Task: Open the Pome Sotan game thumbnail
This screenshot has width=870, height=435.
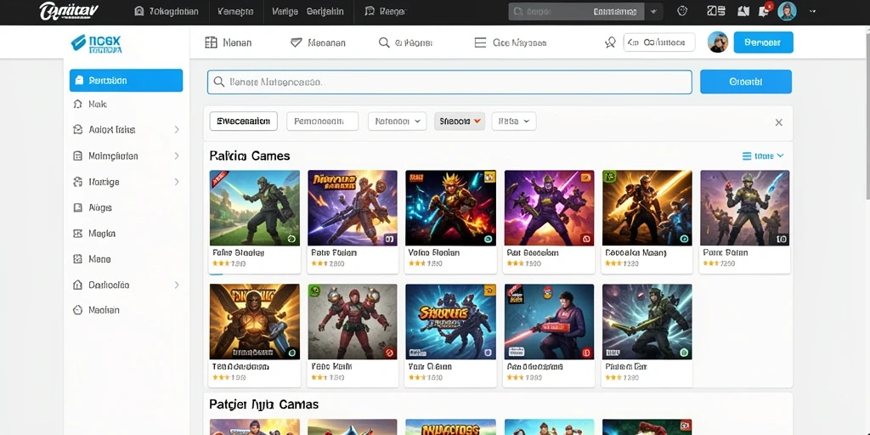Action: [744, 208]
